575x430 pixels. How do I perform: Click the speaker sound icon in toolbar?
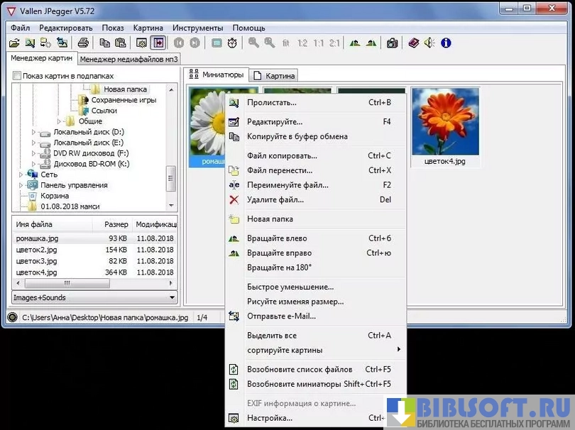pyautogui.click(x=429, y=43)
